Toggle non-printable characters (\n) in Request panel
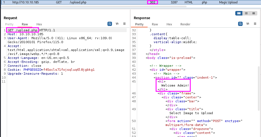 tap(117, 24)
